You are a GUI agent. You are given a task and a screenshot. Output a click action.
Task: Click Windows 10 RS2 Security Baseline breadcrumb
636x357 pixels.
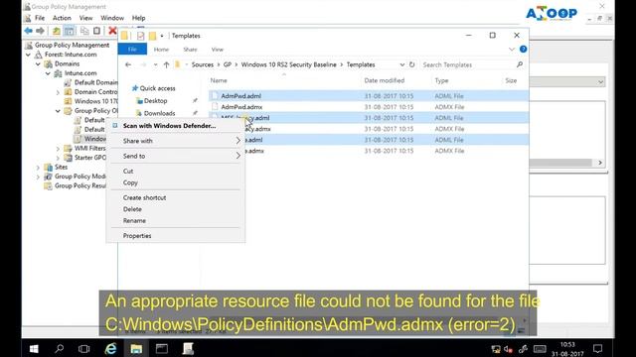pos(289,64)
